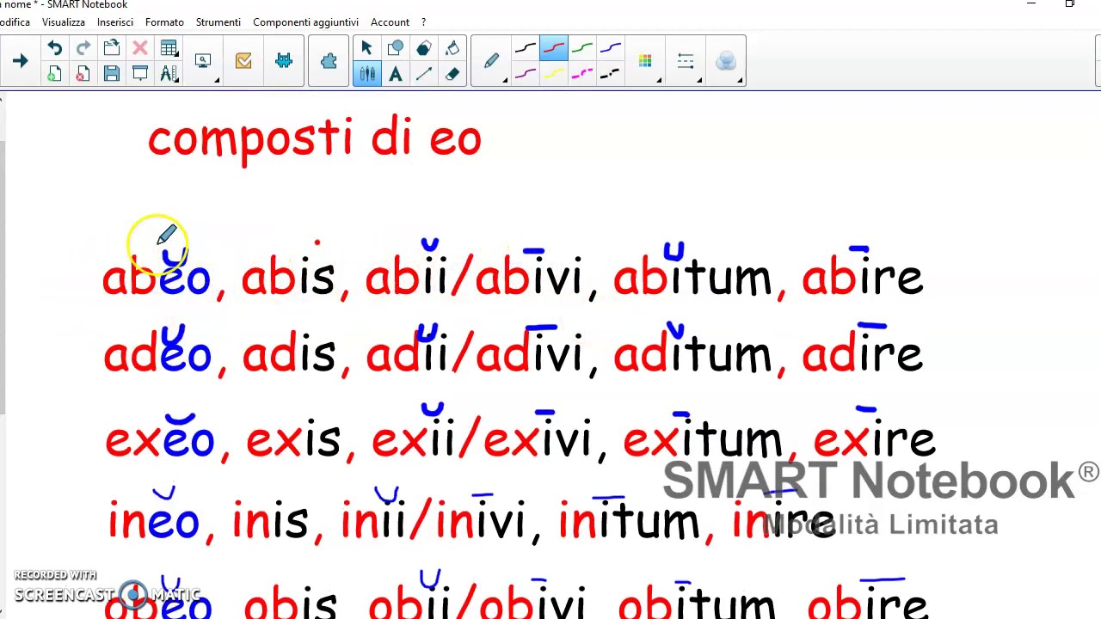
Task: Click the word 'abitum' on the canvas
Action: pyautogui.click(x=692, y=277)
